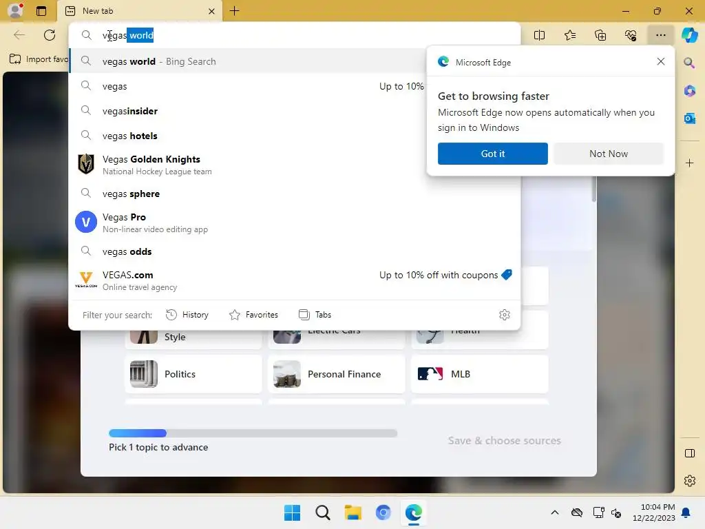
Task: Click Save & choose sources
Action: pyautogui.click(x=504, y=440)
